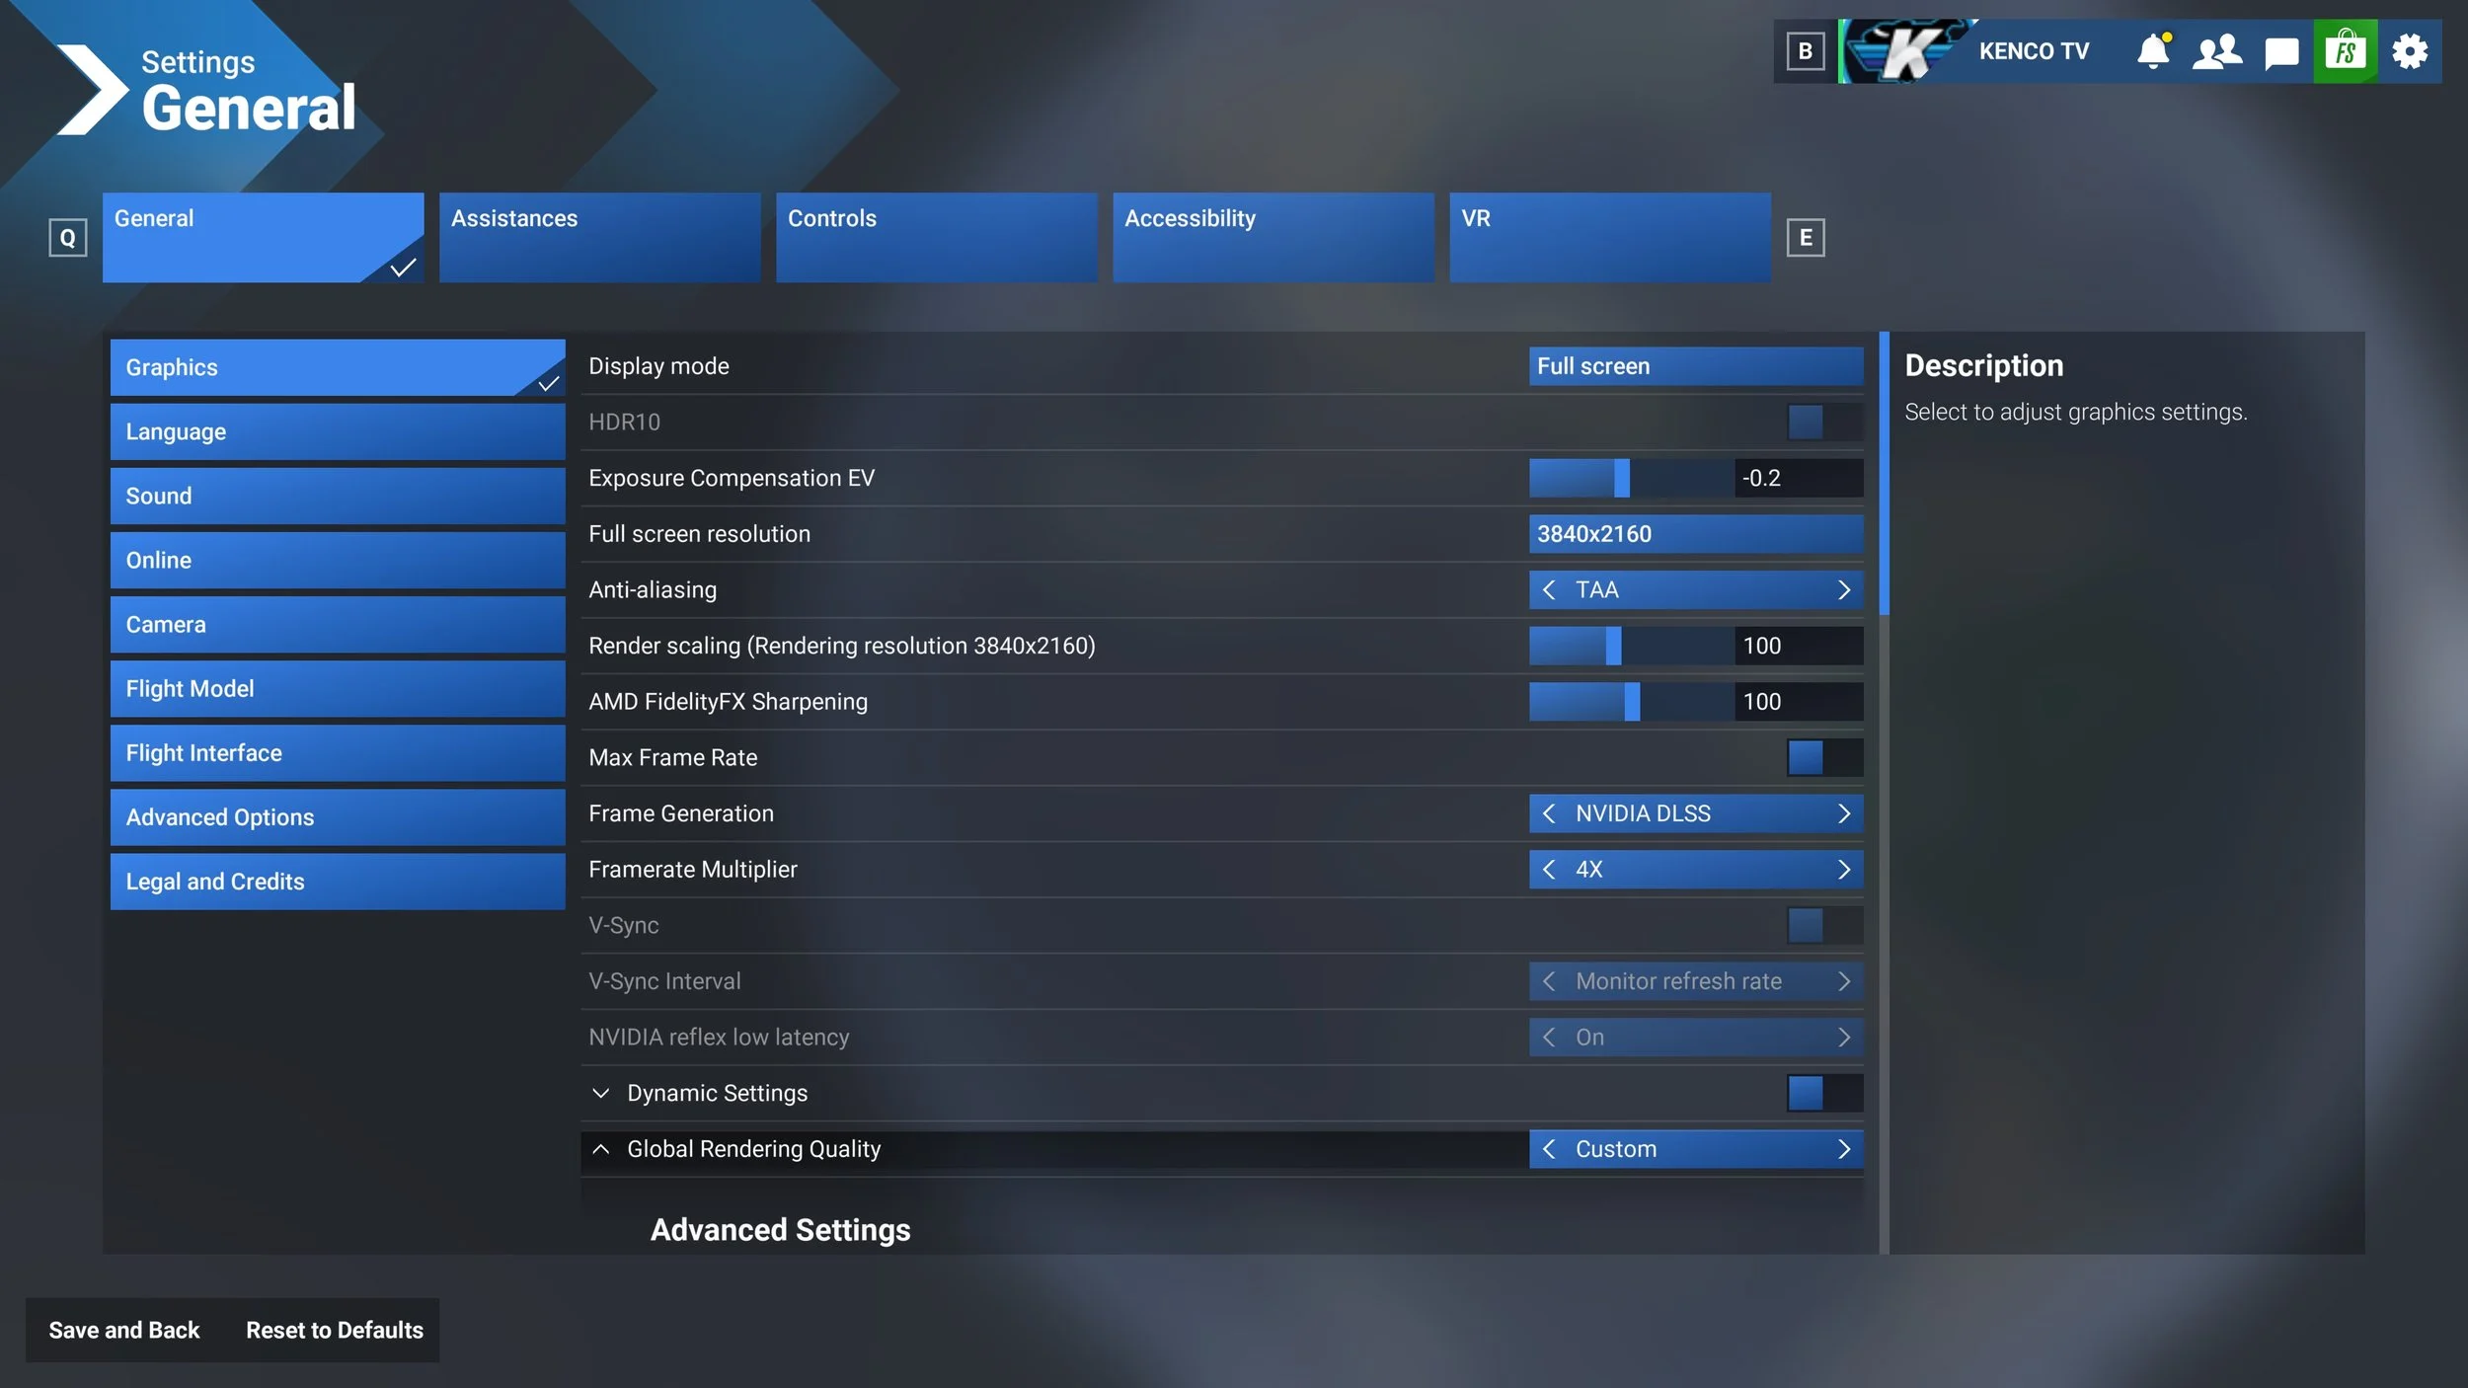The height and width of the screenshot is (1388, 2468).
Task: Click the left arrow on Framerate Multiplier
Action: 1549,870
